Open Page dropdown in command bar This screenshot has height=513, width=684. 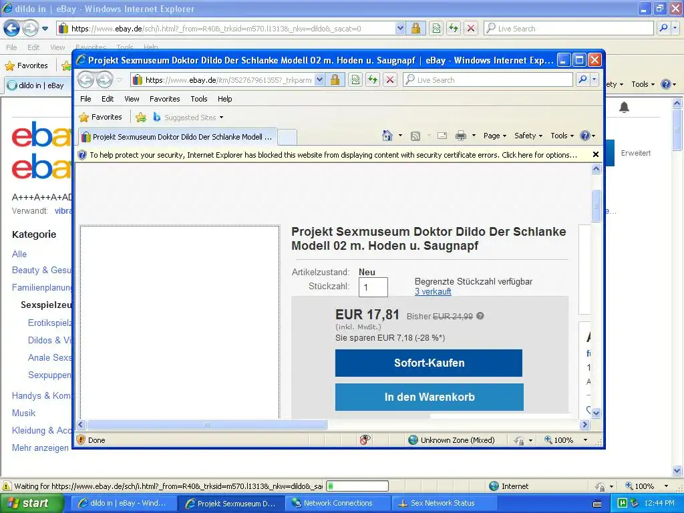(x=495, y=136)
